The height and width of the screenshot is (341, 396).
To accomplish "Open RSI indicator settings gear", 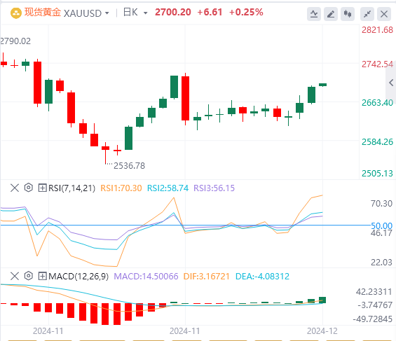I will coord(29,188).
